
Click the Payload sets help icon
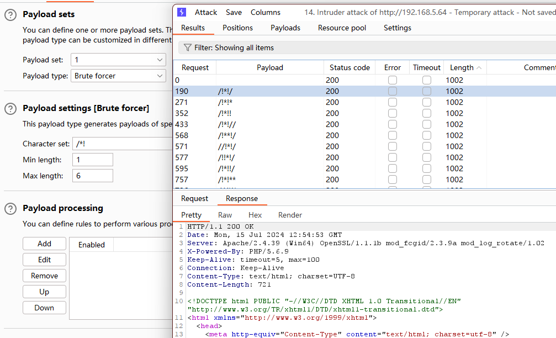10,15
